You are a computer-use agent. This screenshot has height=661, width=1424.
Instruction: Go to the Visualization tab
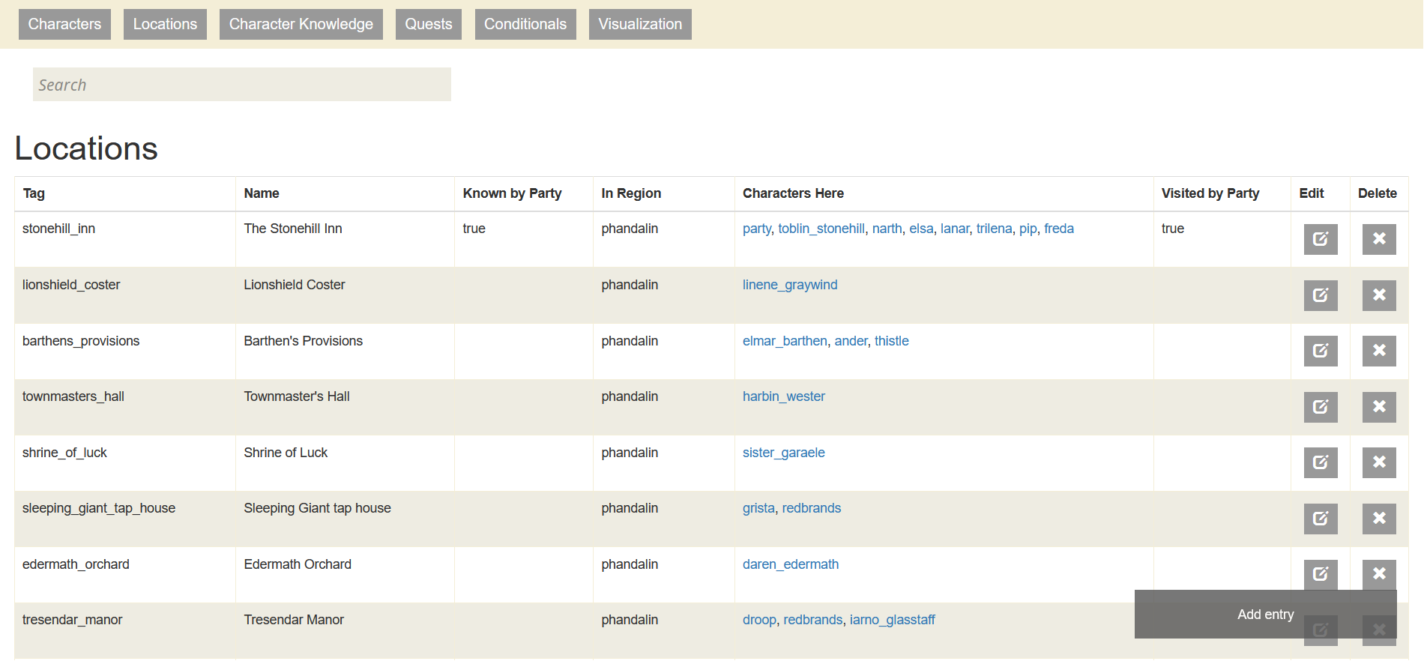(640, 24)
